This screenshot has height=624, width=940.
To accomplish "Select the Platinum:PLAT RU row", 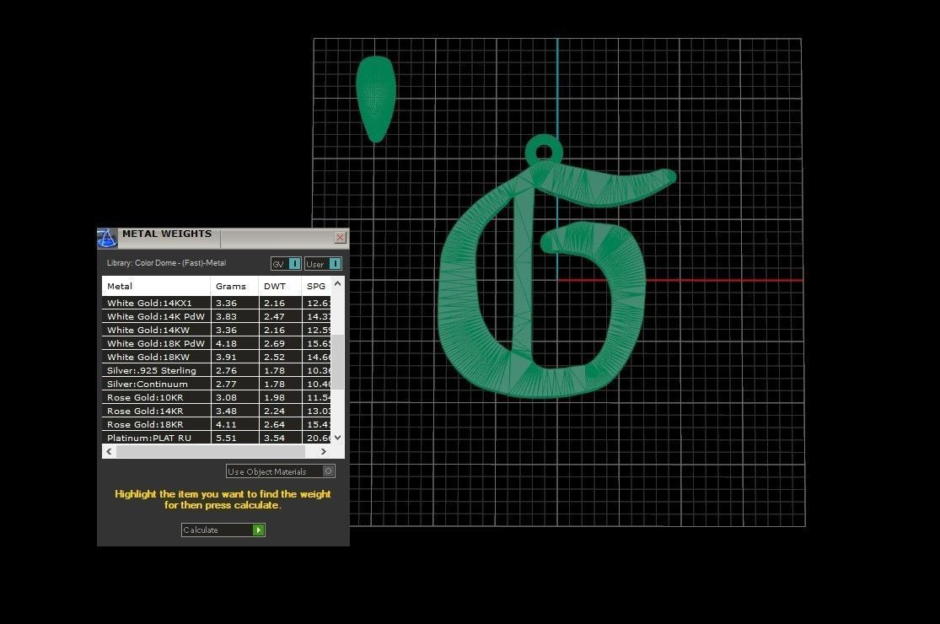I will (x=217, y=438).
